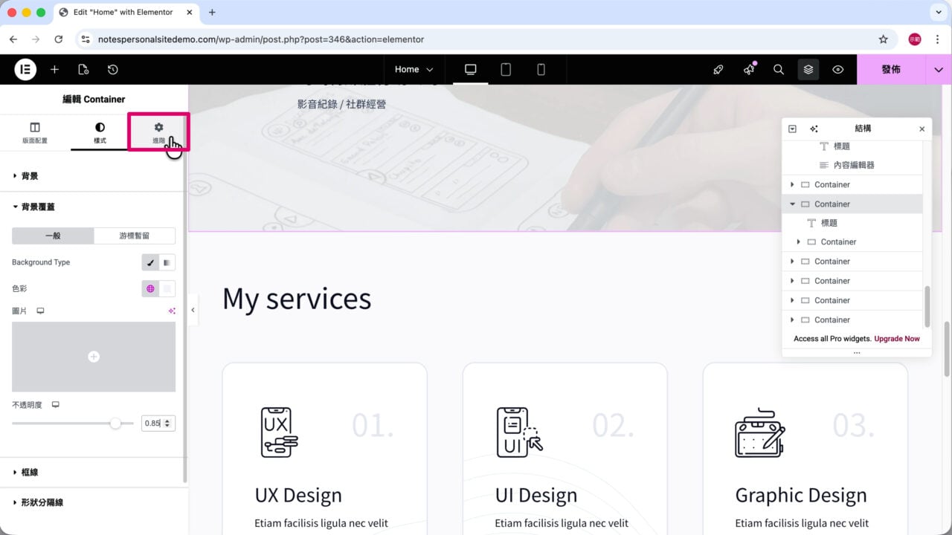Image resolution: width=952 pixels, height=535 pixels.
Task: Click the responsive device icon beside 圖片
Action: tap(40, 311)
